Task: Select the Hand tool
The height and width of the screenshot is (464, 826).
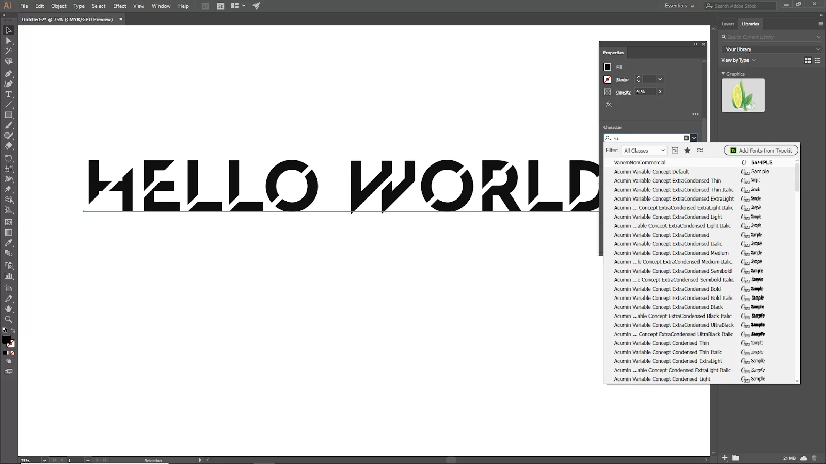Action: [x=8, y=309]
